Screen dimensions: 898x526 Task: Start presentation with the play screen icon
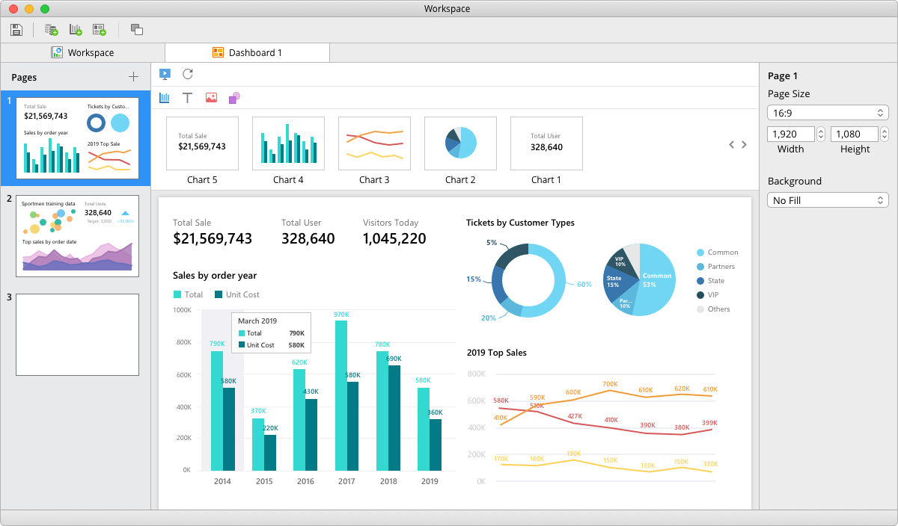(x=165, y=74)
